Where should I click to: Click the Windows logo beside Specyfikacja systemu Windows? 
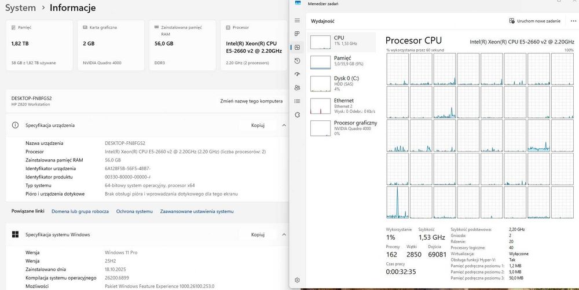(x=15, y=234)
